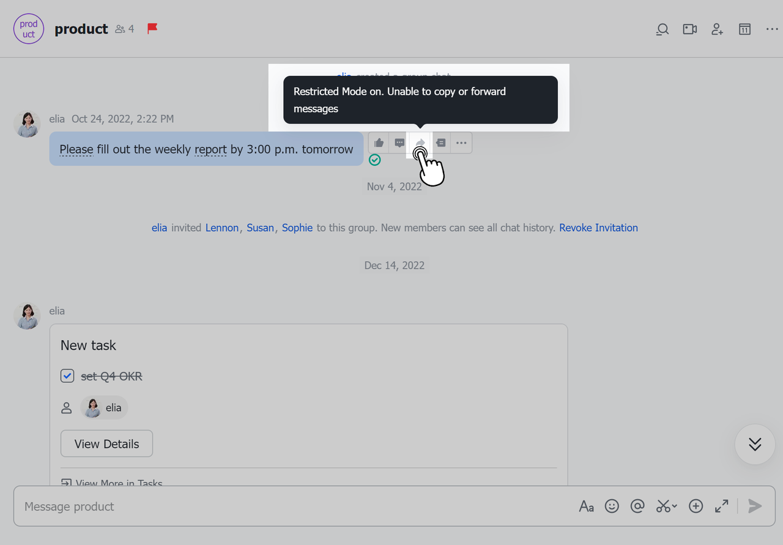Click the Revoke Invitation link
This screenshot has width=783, height=545.
(x=598, y=227)
